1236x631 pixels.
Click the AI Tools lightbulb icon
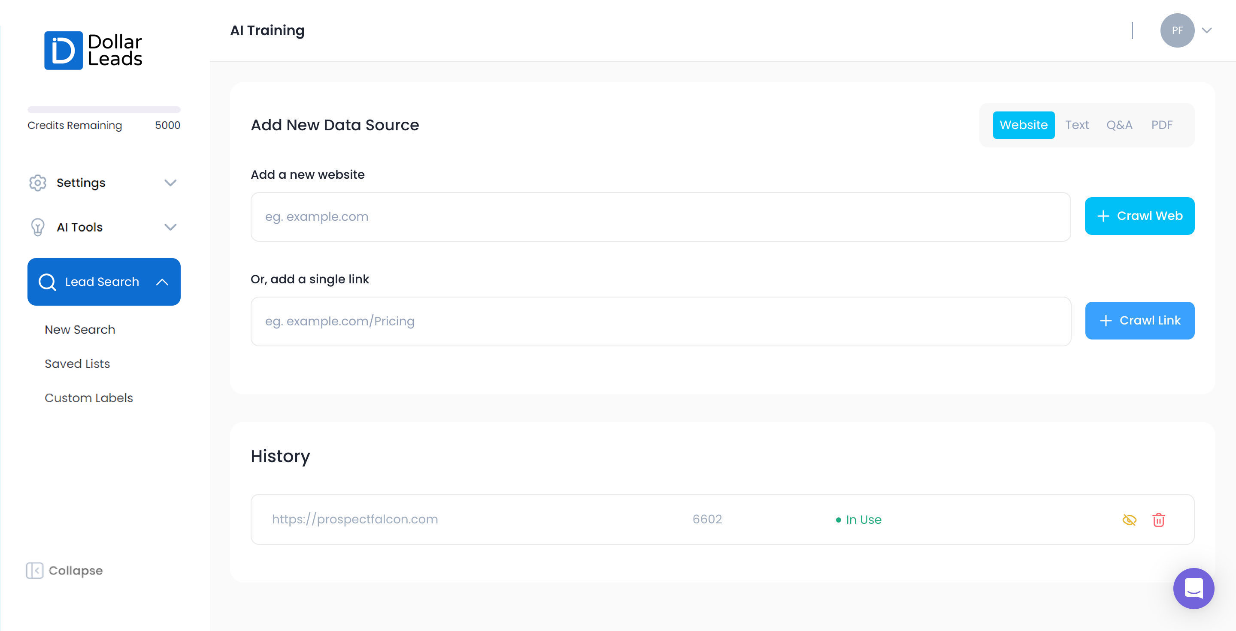click(37, 227)
